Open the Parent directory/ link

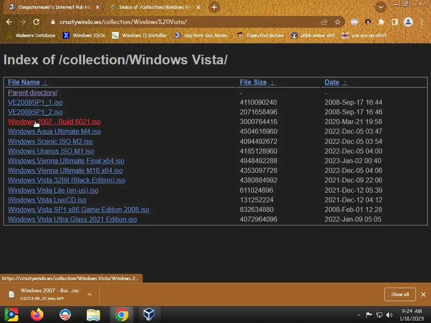point(32,93)
